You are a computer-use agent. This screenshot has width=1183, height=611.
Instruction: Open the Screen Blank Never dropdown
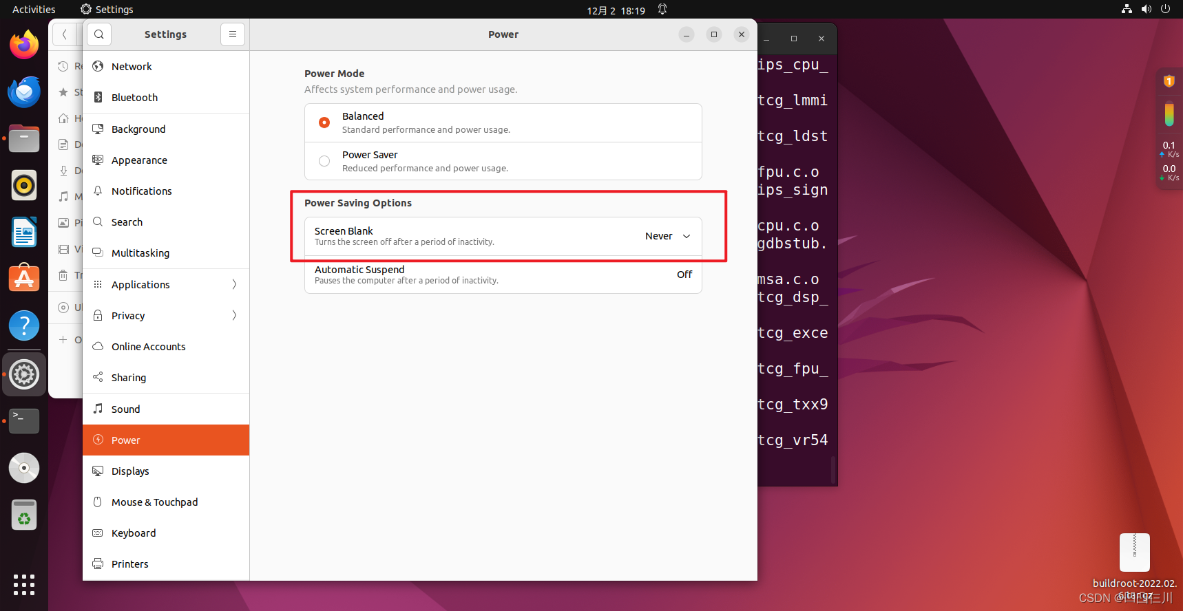[667, 236]
